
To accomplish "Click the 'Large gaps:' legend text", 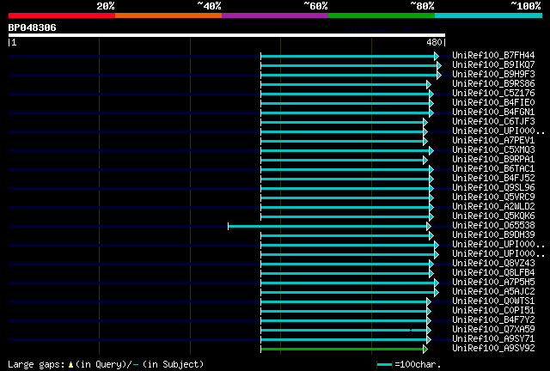I will 36,364.
